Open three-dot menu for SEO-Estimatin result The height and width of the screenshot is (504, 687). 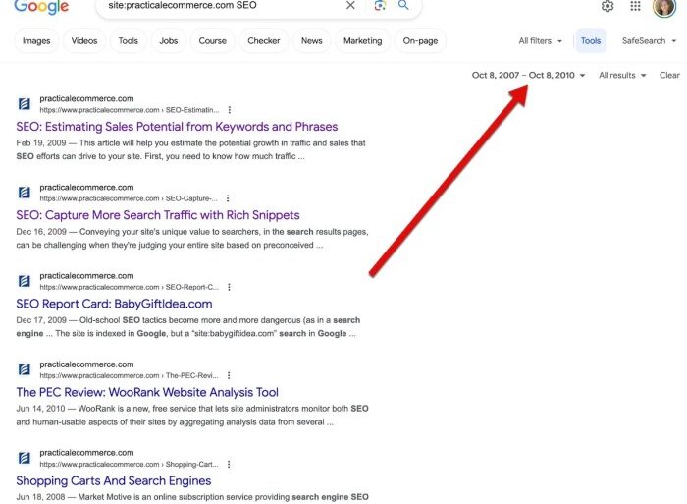(x=229, y=110)
